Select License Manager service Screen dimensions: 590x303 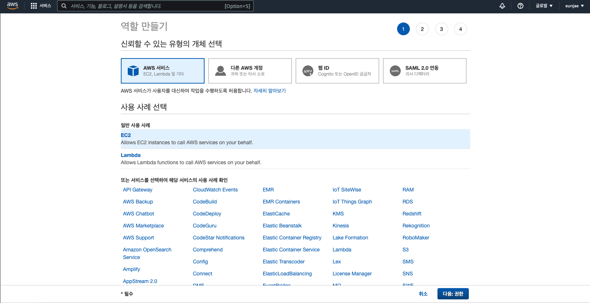click(x=352, y=274)
